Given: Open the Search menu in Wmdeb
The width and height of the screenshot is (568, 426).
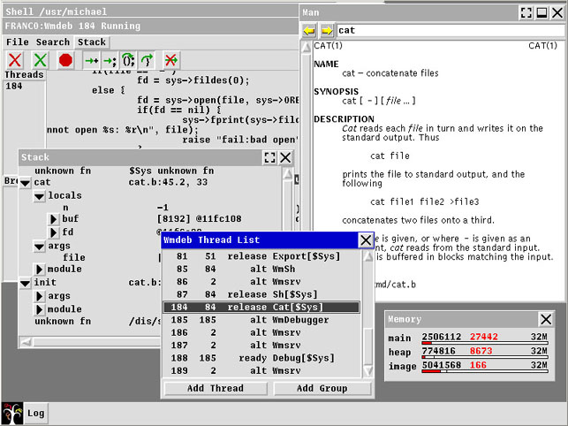Looking at the screenshot, I should [53, 42].
